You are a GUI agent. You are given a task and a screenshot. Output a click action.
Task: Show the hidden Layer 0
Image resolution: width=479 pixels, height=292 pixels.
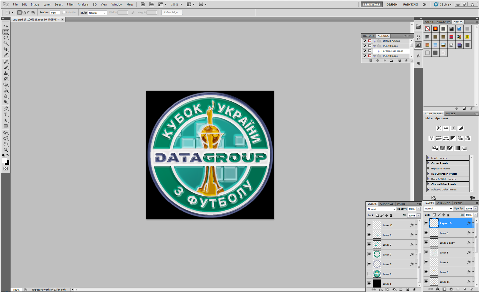[369, 274]
